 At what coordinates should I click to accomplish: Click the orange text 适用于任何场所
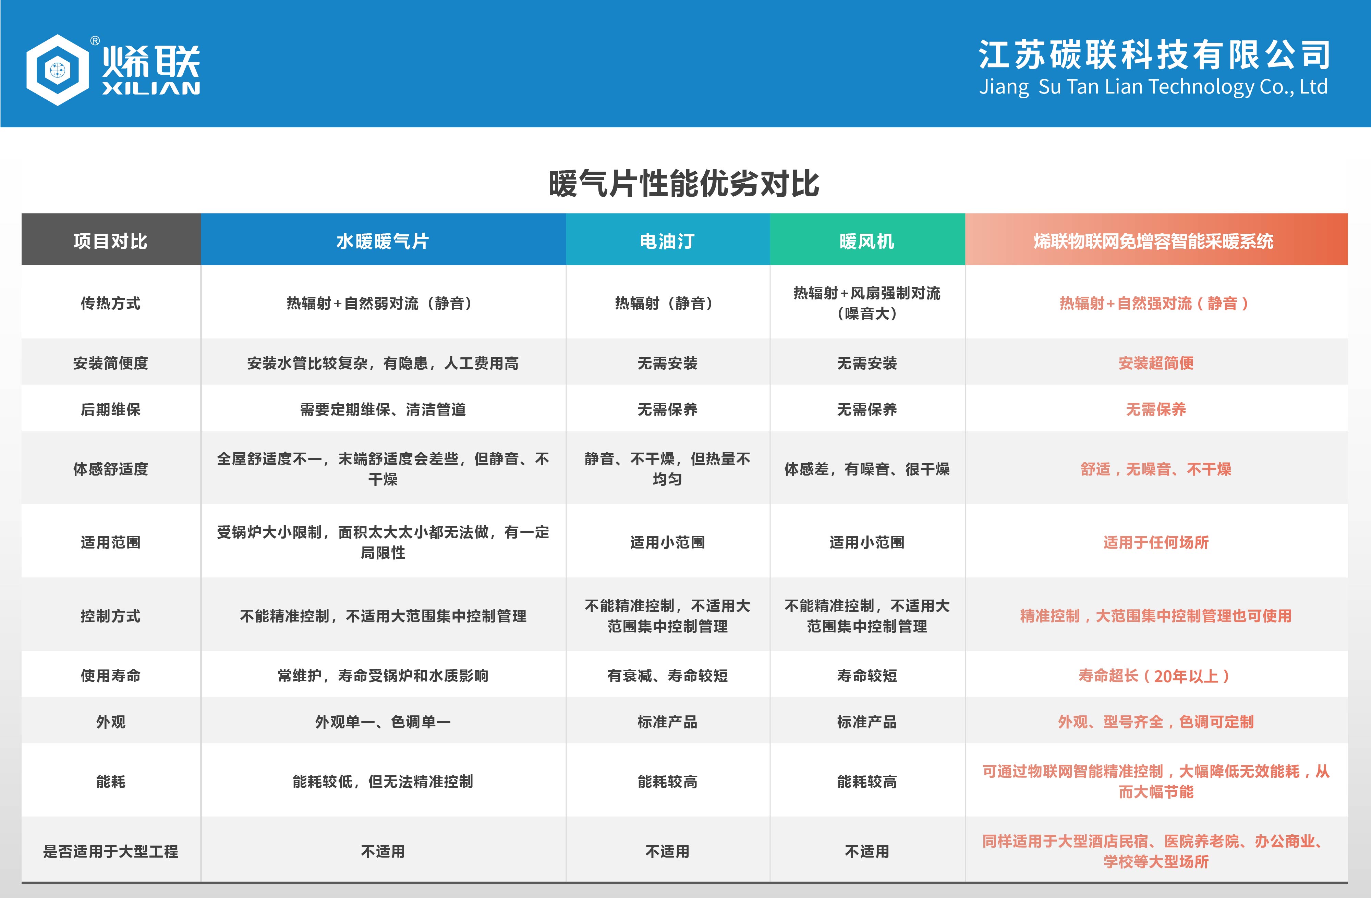coord(1156,542)
